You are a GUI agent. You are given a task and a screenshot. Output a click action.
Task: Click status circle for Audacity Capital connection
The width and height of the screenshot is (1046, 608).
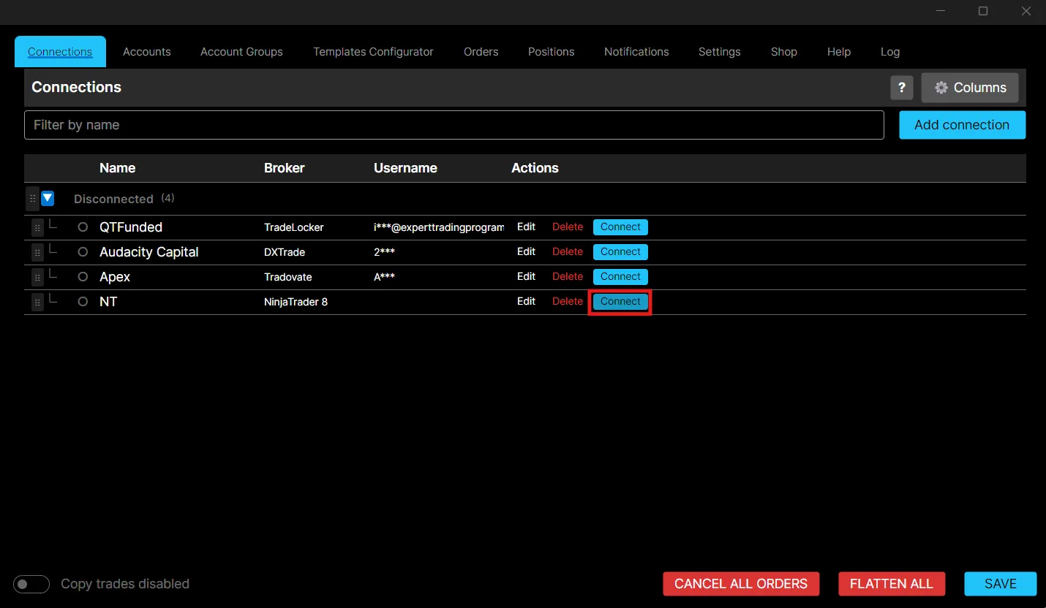coord(83,252)
